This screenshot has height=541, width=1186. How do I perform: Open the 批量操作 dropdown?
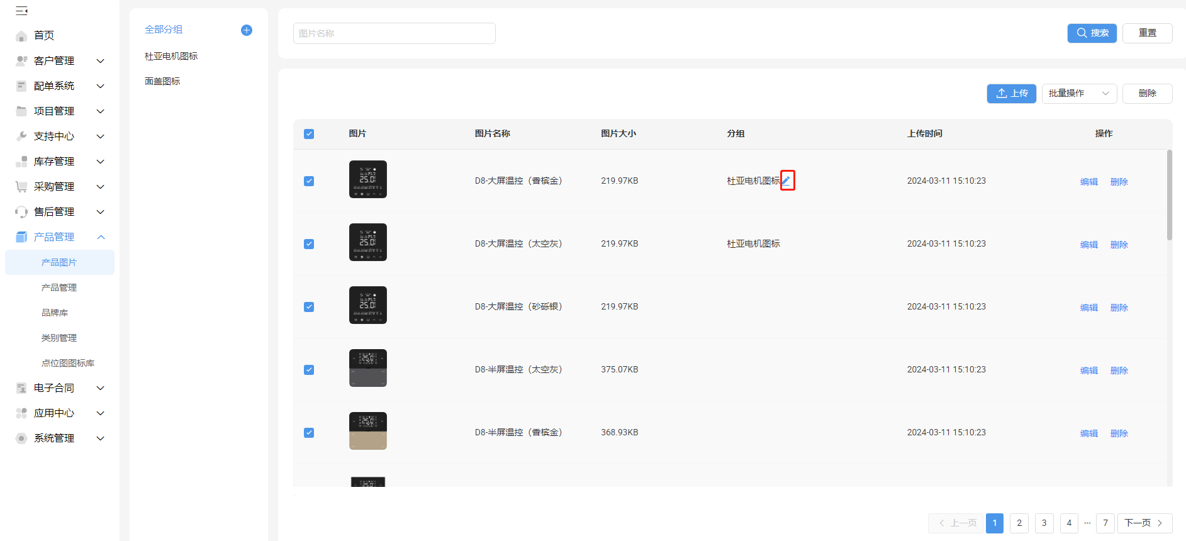click(x=1079, y=93)
